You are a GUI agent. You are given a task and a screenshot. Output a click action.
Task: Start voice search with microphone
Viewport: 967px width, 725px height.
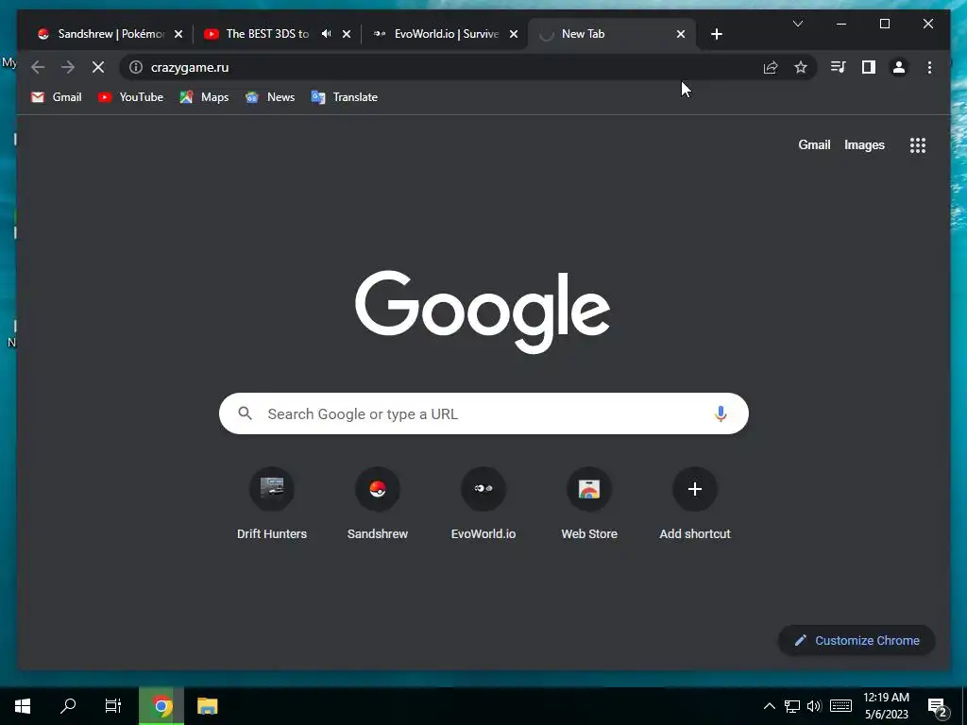pos(721,413)
